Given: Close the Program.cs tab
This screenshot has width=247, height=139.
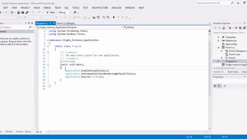Looking at the screenshot, I should [54, 23].
